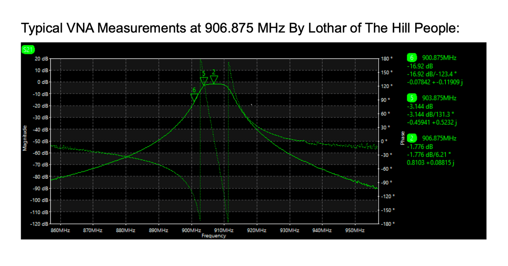Click the 860MHz frequency tick label
The width and height of the screenshot is (508, 266).
coord(60,230)
